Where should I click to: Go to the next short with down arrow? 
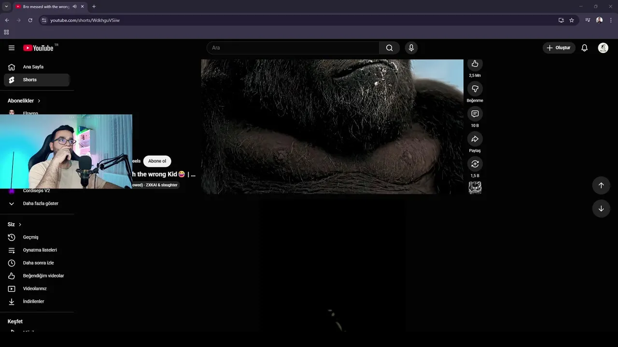coord(601,209)
